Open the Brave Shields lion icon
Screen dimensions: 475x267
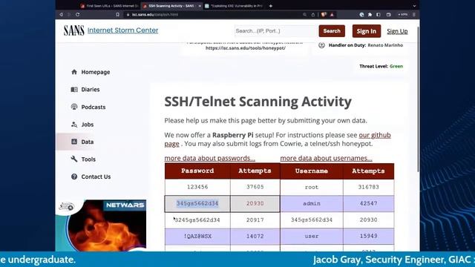(x=324, y=15)
